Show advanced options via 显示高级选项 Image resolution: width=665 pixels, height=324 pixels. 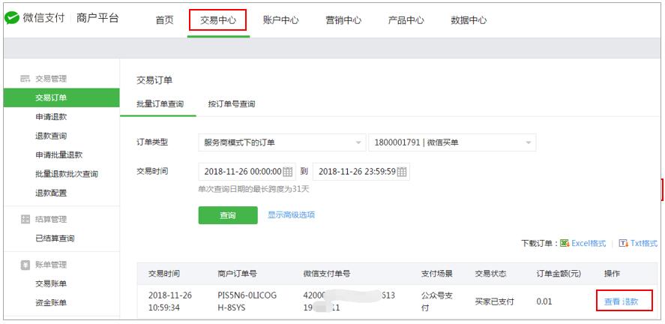291,215
